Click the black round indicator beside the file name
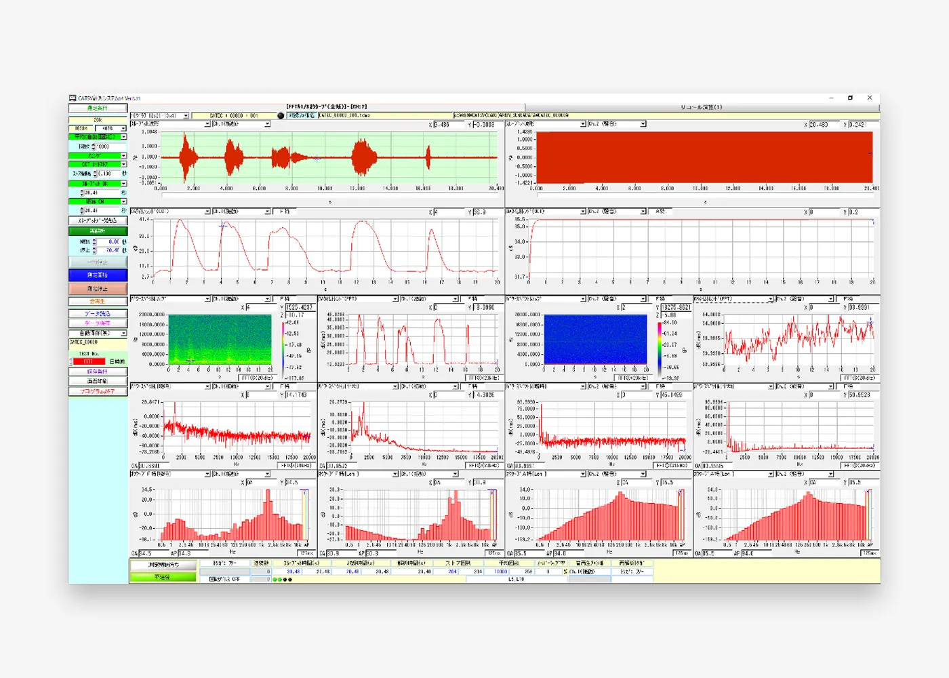 coord(281,116)
